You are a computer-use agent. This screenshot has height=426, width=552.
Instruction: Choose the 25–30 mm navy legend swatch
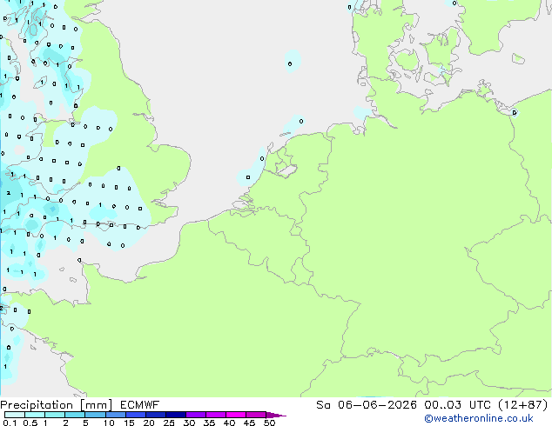175,415
